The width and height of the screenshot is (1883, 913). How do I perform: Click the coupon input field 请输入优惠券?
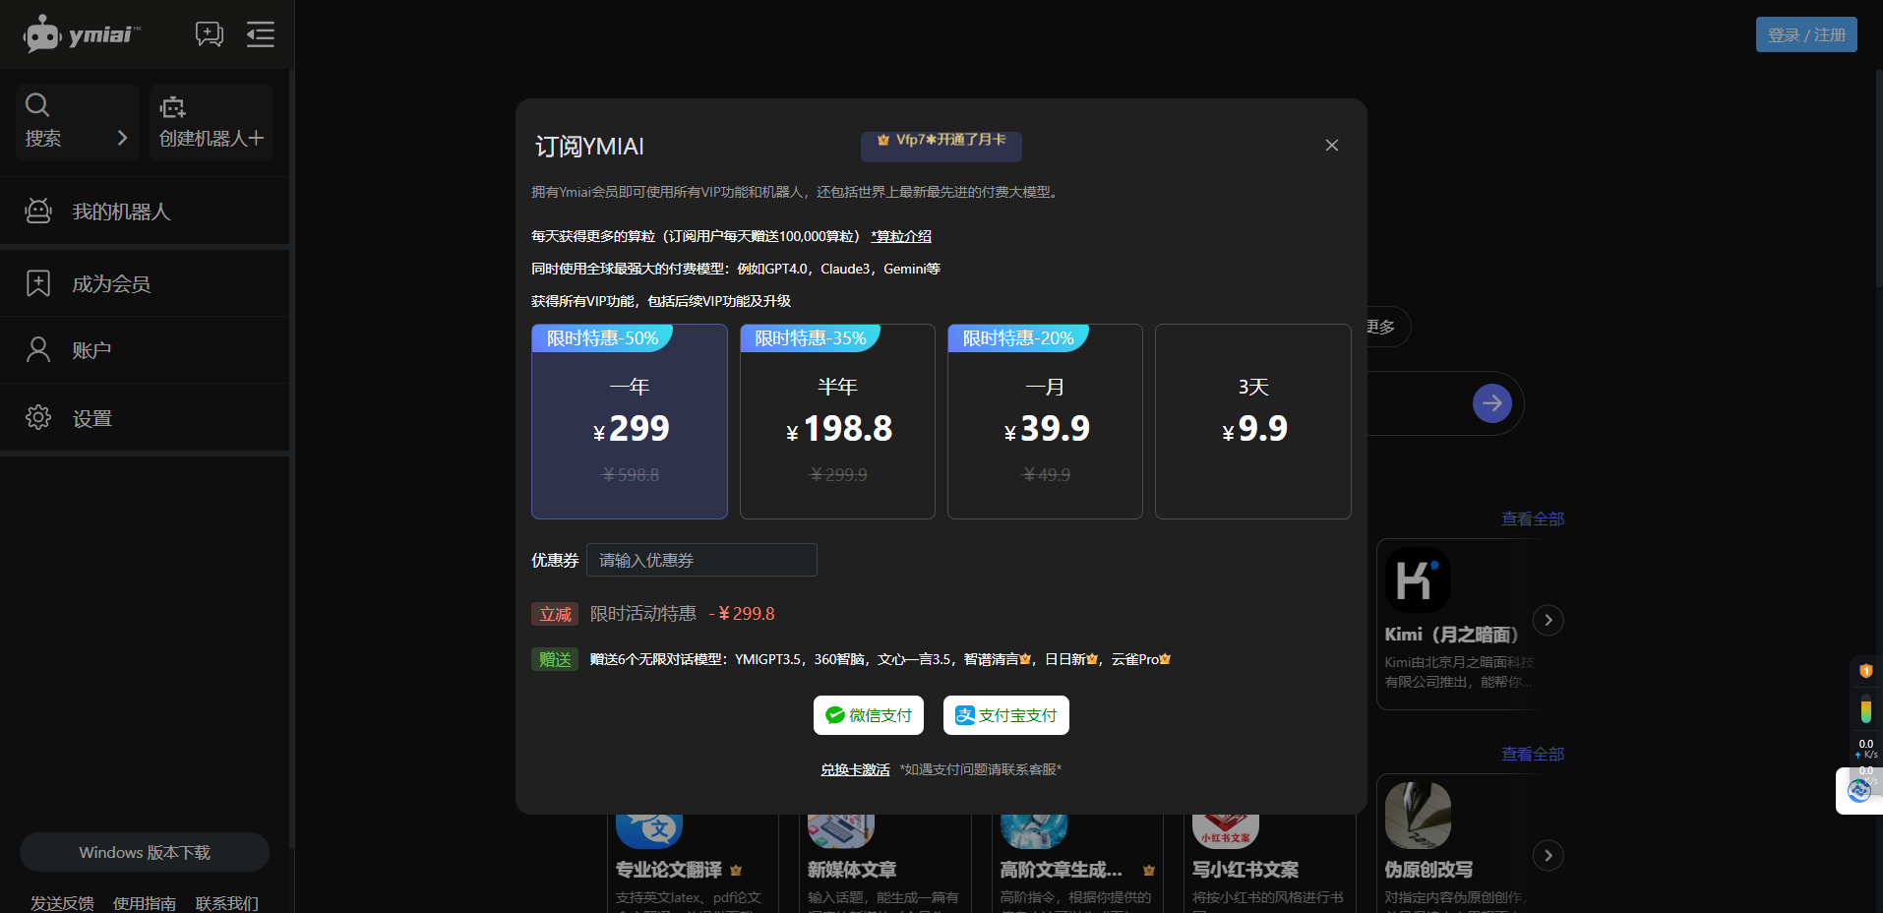700,559
